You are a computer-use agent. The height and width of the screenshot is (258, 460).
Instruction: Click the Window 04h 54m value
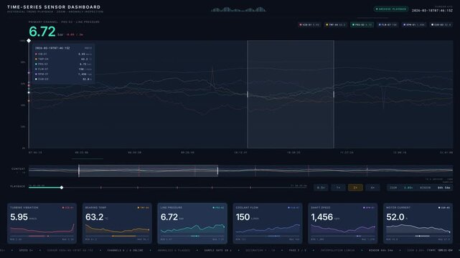(444, 188)
